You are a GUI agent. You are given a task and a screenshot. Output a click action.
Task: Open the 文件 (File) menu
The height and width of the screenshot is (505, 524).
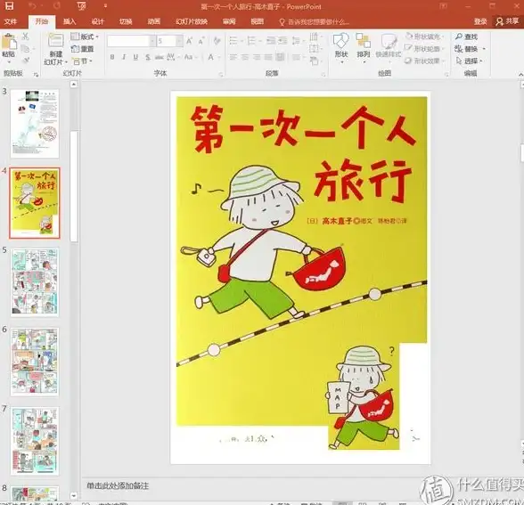[x=10, y=21]
